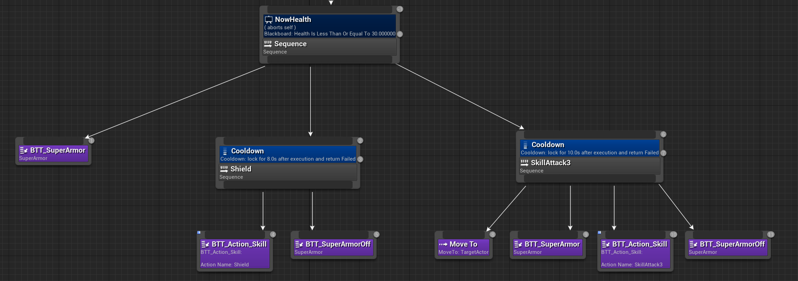Select the Shield sequence node

tap(288, 172)
